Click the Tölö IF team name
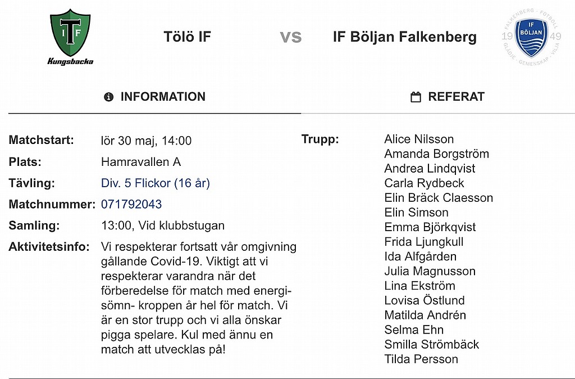This screenshot has height=379, width=575. tap(188, 38)
